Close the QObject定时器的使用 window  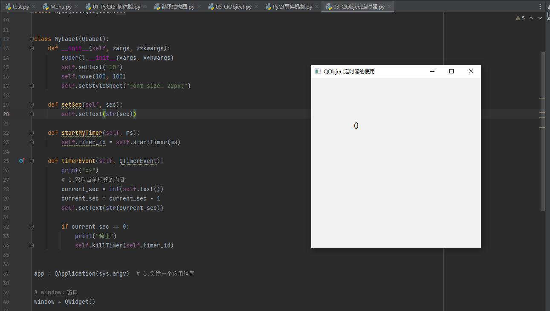(471, 71)
